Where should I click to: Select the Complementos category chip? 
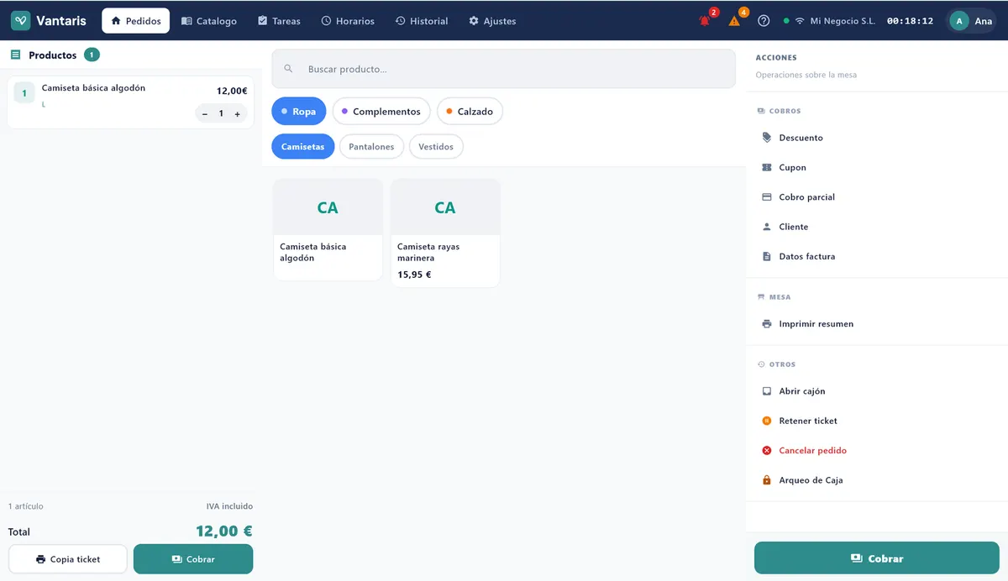click(381, 112)
